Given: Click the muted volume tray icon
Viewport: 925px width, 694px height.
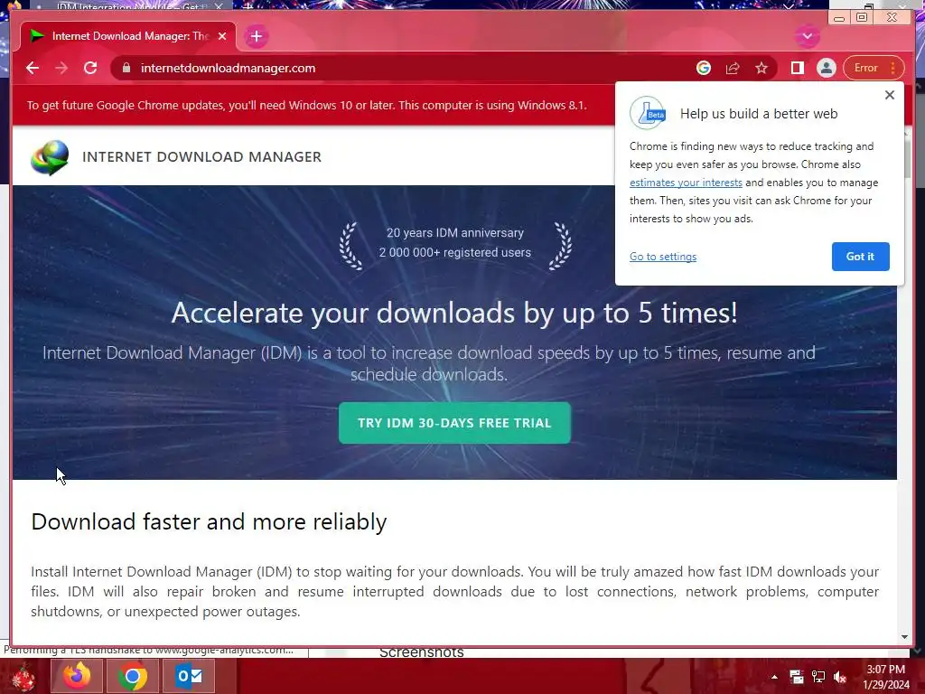Looking at the screenshot, I should pyautogui.click(x=840, y=677).
